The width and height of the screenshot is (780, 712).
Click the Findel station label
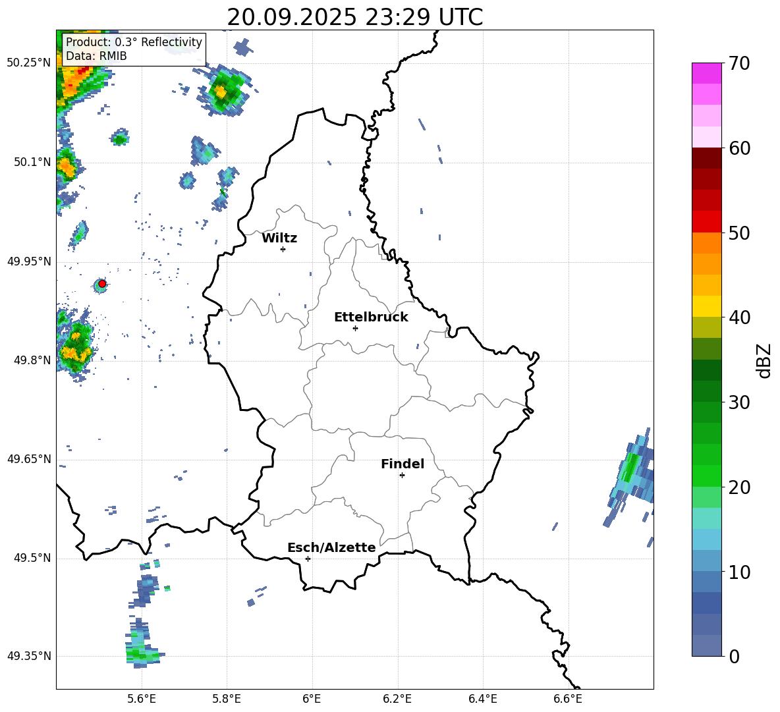[x=403, y=464]
